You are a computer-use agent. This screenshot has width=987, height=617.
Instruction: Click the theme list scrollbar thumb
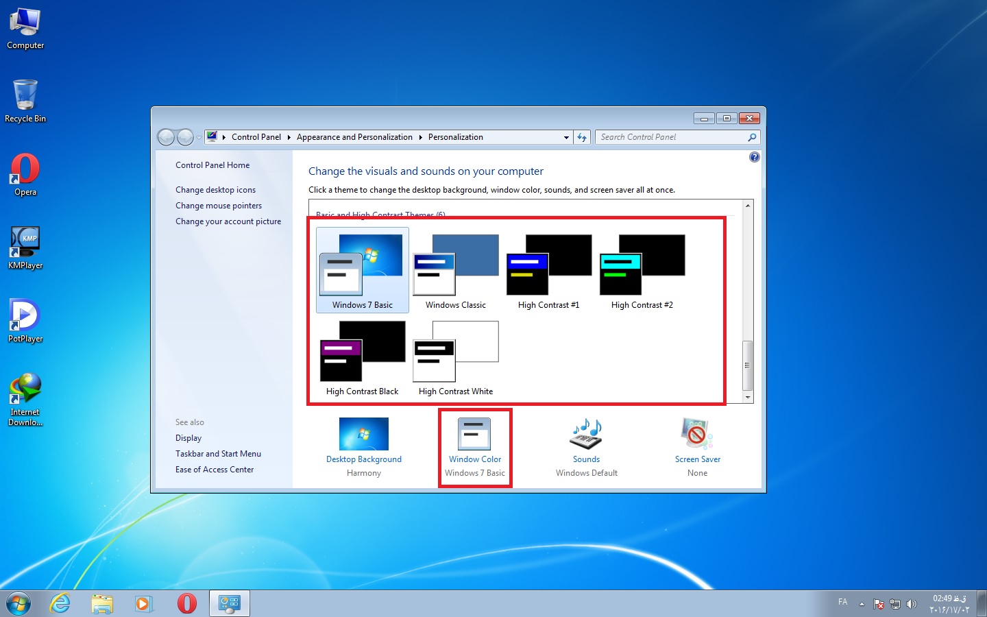click(748, 365)
